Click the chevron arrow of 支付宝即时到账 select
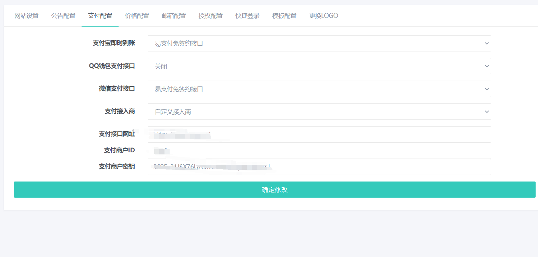The image size is (538, 257). (487, 44)
